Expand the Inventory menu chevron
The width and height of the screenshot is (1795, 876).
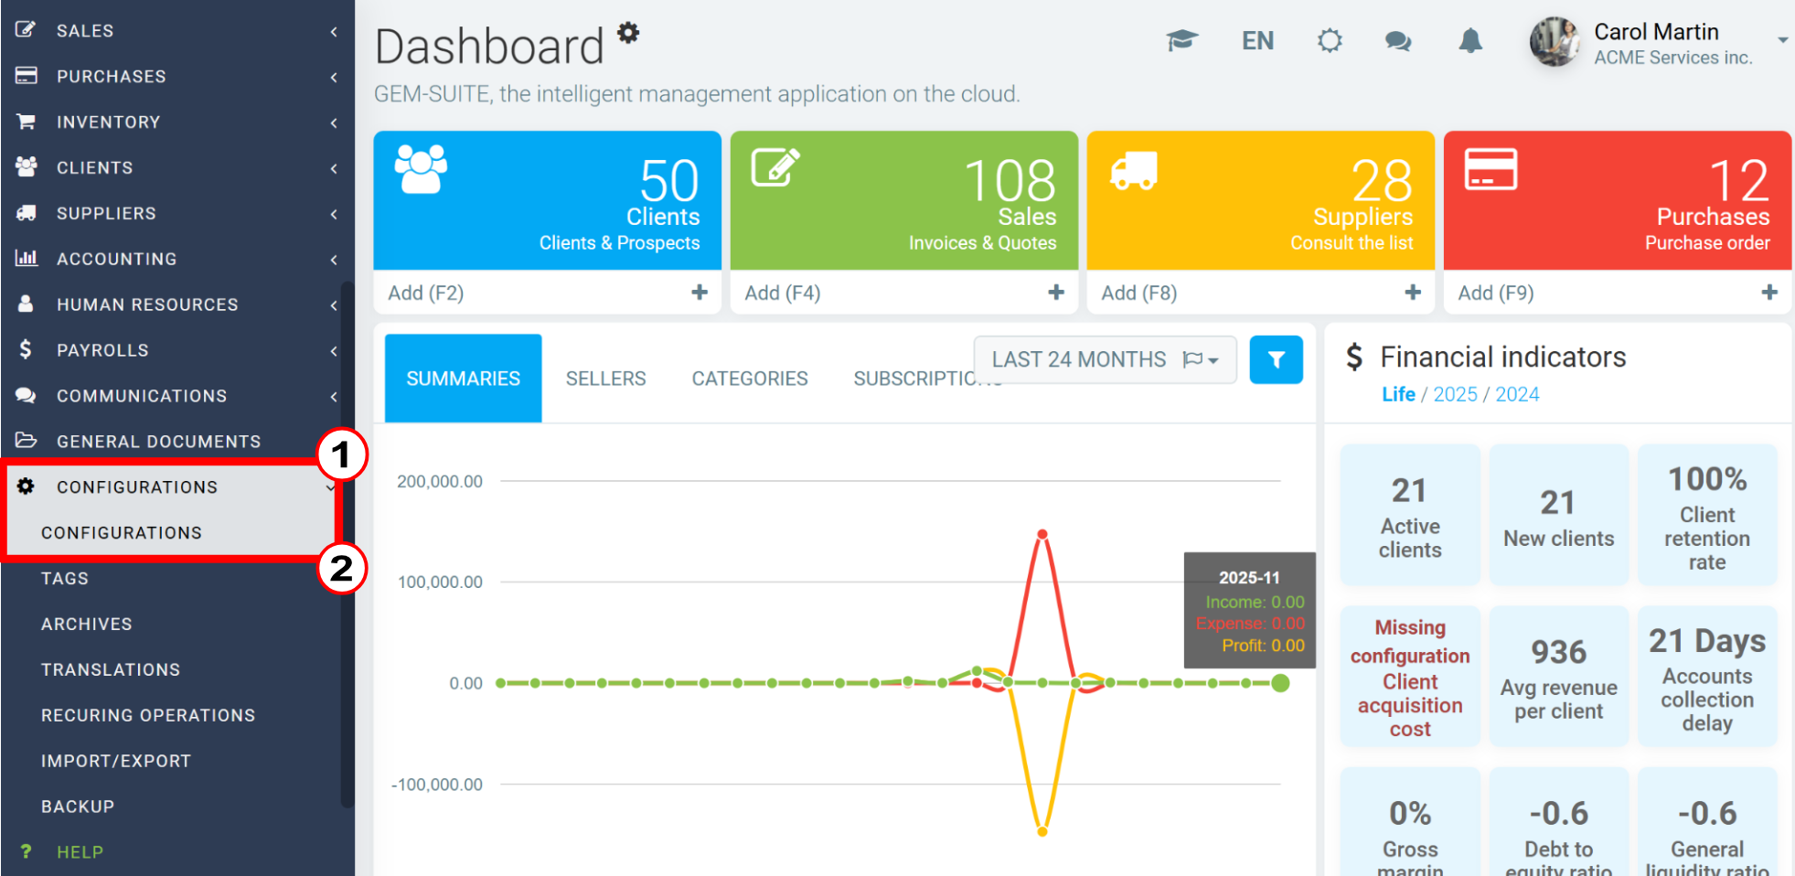(x=334, y=123)
